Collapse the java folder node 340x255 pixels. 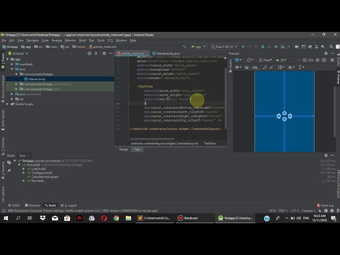[x=12, y=69]
